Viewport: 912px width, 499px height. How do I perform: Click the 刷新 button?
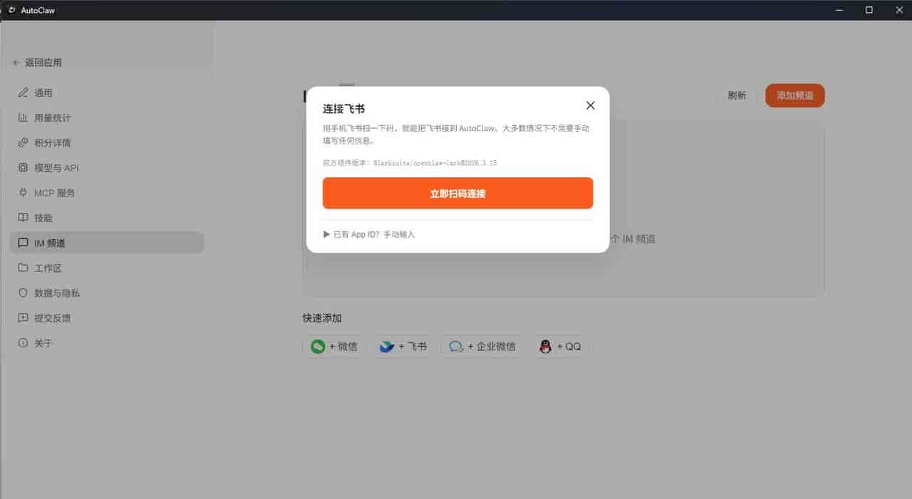[x=737, y=95]
